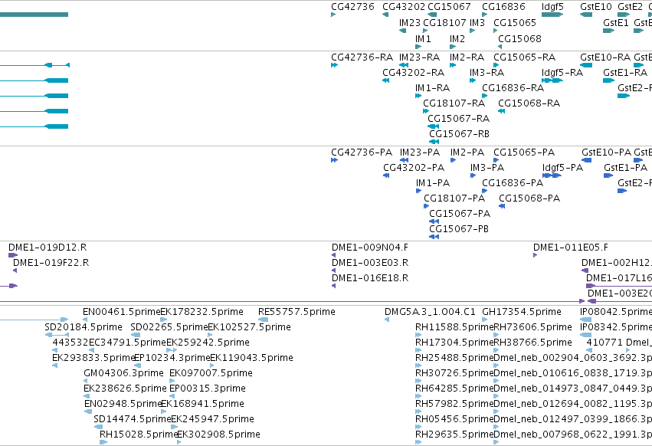
Task: Click transcript CG16836-RA
Action: point(513,88)
